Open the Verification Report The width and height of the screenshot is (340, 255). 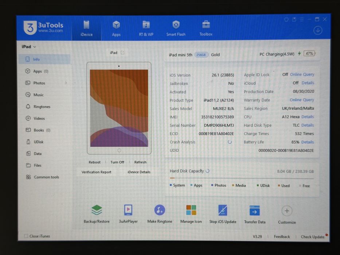[x=97, y=172]
